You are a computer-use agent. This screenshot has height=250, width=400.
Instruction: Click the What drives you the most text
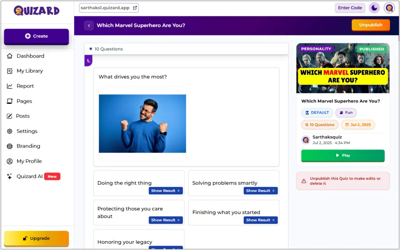click(x=133, y=77)
